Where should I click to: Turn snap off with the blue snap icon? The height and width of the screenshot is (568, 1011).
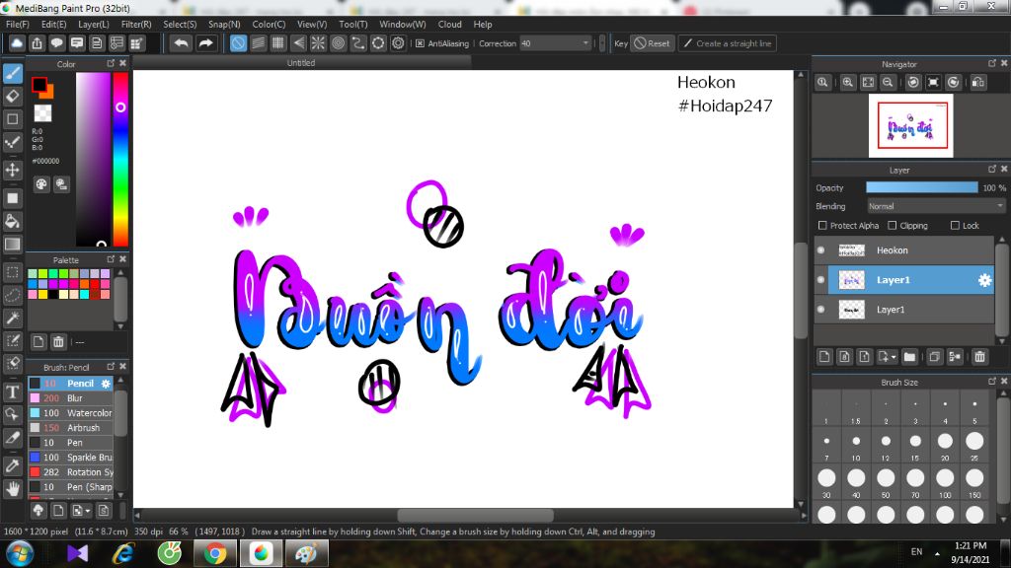(x=238, y=43)
